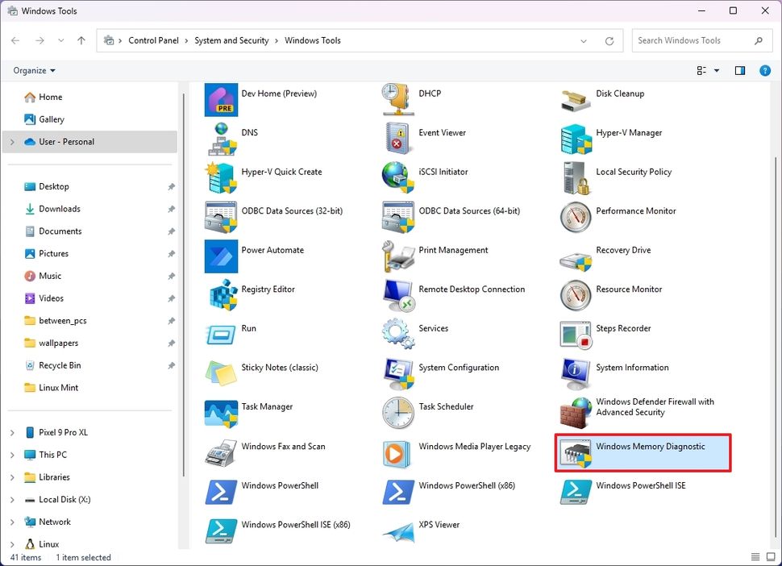Navigate up one folder level
This screenshot has height=566, width=782.
[x=81, y=40]
